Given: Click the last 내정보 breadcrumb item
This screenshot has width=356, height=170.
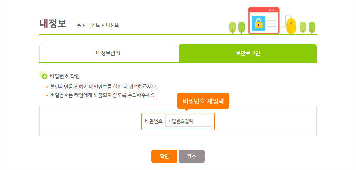Looking at the screenshot, I should pos(112,25).
